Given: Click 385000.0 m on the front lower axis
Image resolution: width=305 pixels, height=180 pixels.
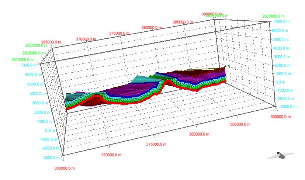Looking at the screenshot, I should [240, 124].
